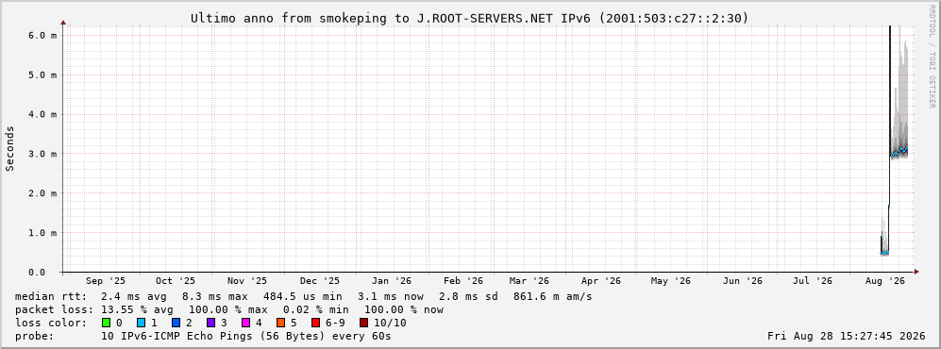Click the Seconds y-axis title

point(9,149)
